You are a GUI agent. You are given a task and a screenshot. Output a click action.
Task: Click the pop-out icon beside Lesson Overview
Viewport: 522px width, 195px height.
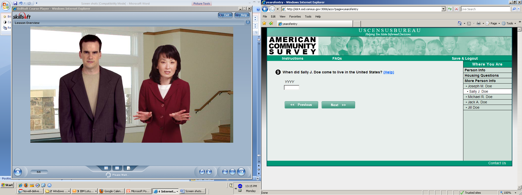pos(248,22)
